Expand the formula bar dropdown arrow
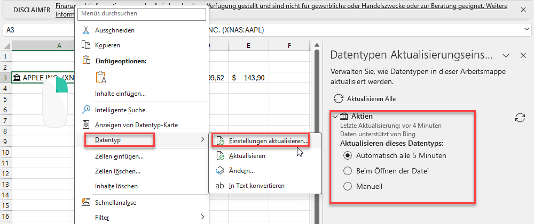Viewport: 534px width, 224px height. pos(527,30)
